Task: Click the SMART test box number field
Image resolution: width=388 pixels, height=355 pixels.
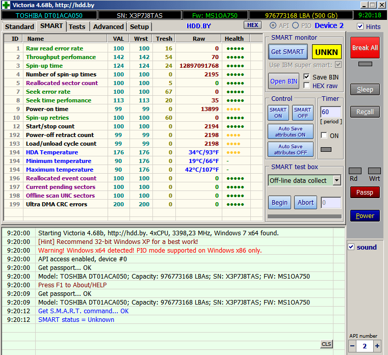Action: (331, 203)
